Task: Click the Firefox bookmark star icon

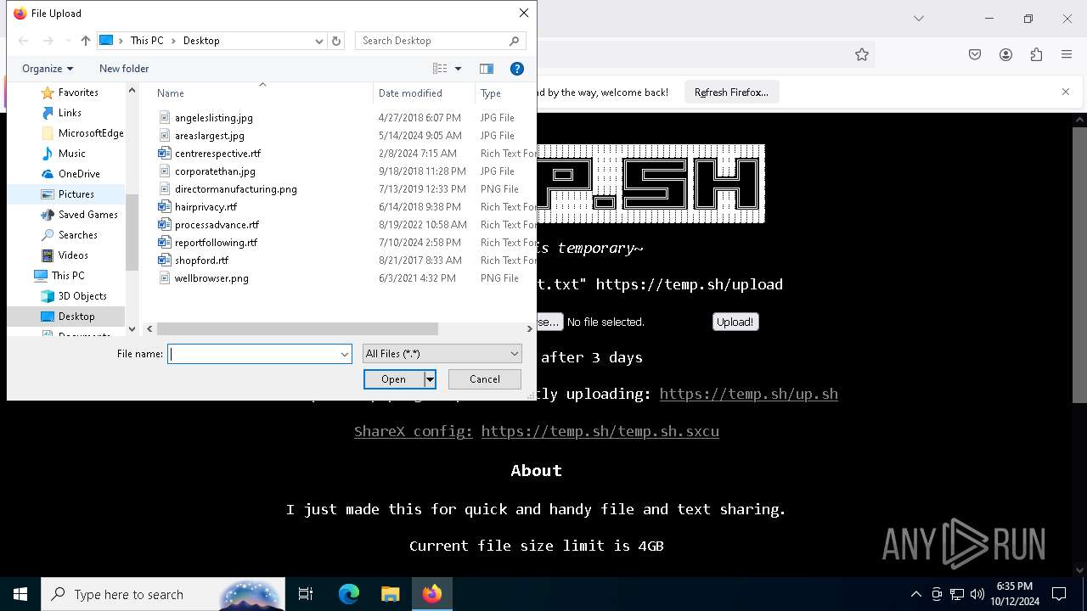Action: (862, 54)
